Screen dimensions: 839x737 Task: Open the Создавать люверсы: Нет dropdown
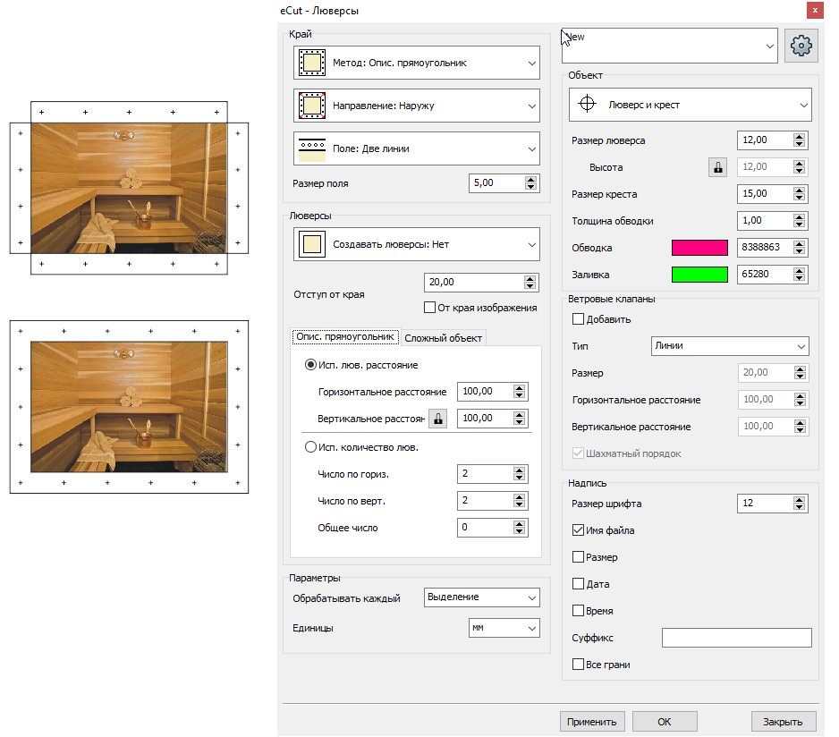416,244
